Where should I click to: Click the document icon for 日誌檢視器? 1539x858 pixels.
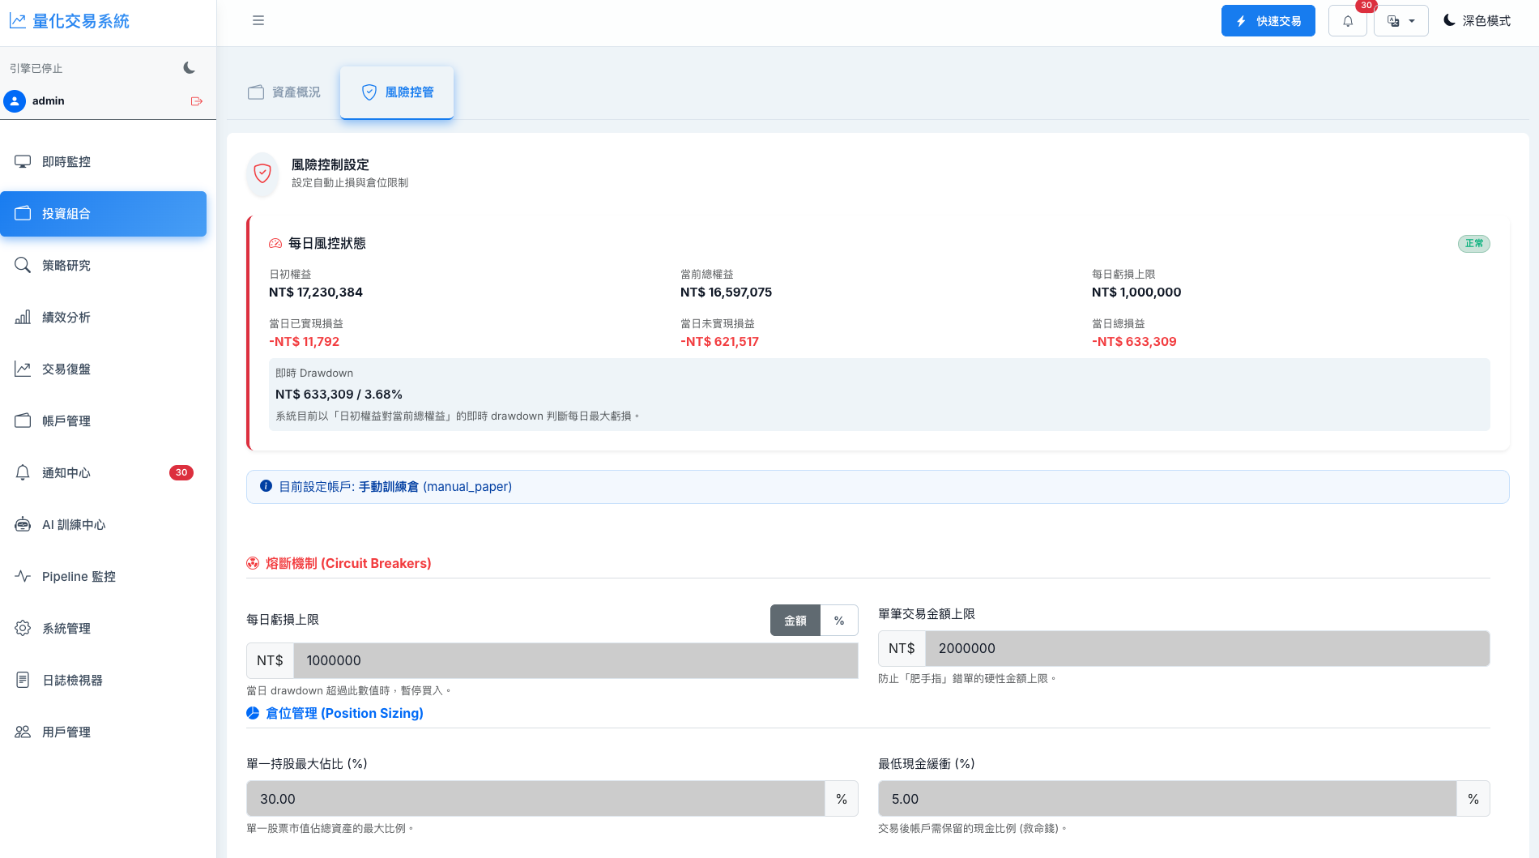[23, 680]
